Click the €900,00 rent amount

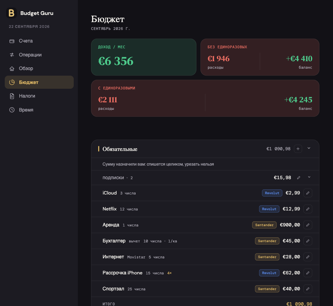coord(290,225)
